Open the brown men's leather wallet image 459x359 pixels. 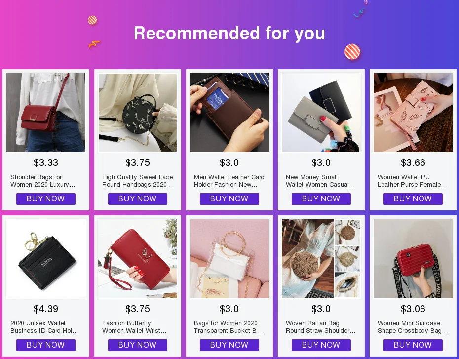pyautogui.click(x=229, y=113)
